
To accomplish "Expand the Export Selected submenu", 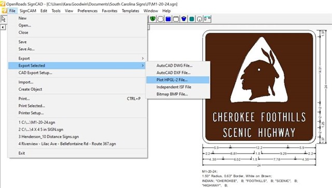I will (77, 66).
